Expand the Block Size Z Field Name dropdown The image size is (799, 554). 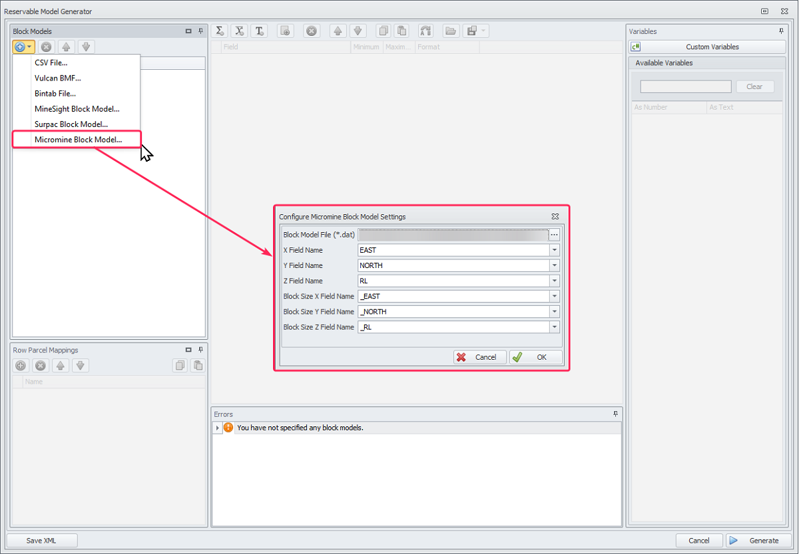click(x=554, y=327)
